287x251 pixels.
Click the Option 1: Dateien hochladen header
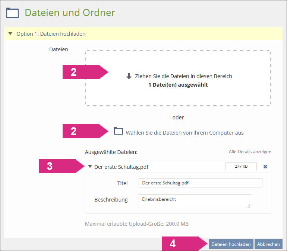pos(51,34)
